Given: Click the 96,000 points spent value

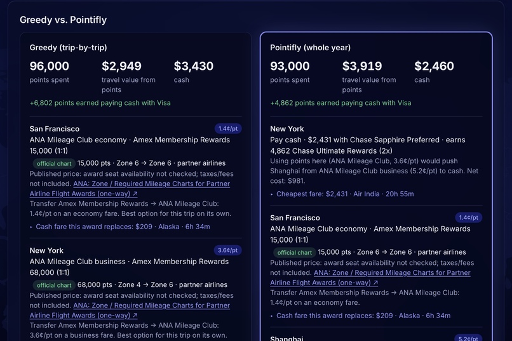Looking at the screenshot, I should pyautogui.click(x=50, y=66).
